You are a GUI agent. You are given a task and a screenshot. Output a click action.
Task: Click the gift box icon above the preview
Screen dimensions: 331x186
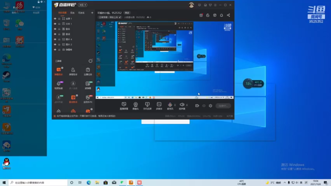pos(201,15)
